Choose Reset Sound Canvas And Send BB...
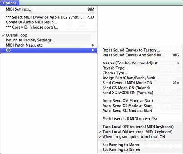 point(140,55)
